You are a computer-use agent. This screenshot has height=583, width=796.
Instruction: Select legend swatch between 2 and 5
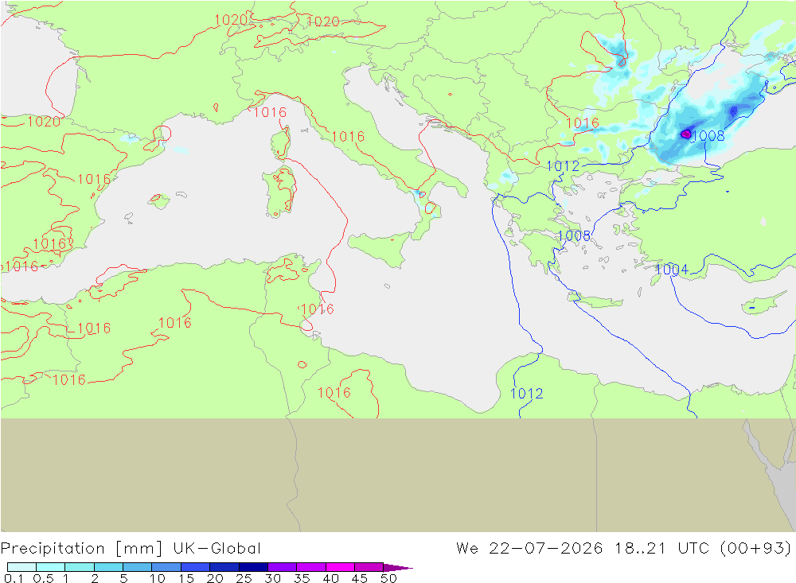(x=108, y=567)
